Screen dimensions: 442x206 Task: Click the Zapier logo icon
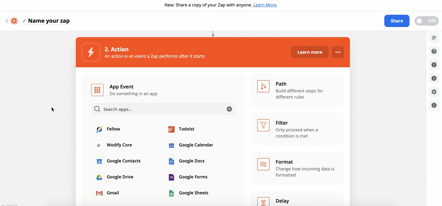[14, 21]
